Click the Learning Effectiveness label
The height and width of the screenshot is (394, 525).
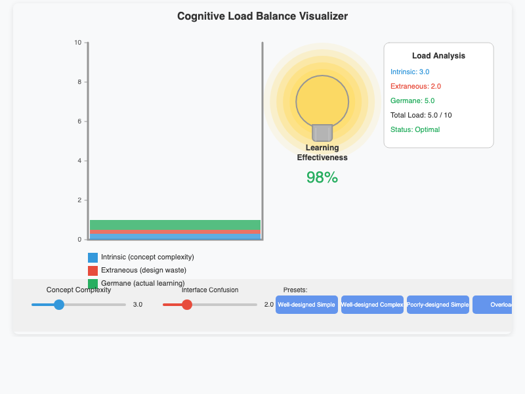click(322, 152)
